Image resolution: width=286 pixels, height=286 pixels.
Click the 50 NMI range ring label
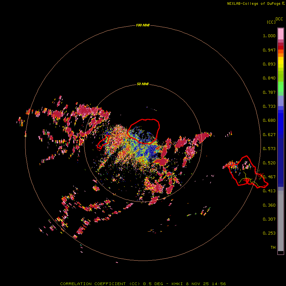click(143, 84)
